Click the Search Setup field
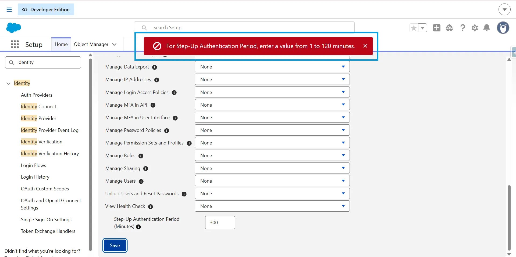Image resolution: width=516 pixels, height=257 pixels. 244,28
